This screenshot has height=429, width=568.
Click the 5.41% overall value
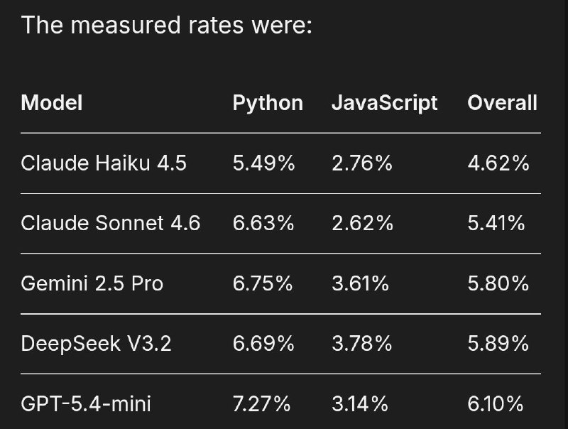(x=496, y=223)
